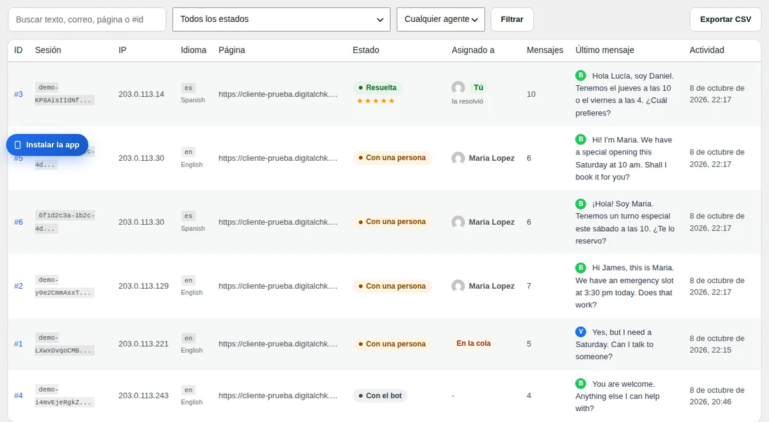
Task: Open conversation link #4
Action: tap(19, 396)
